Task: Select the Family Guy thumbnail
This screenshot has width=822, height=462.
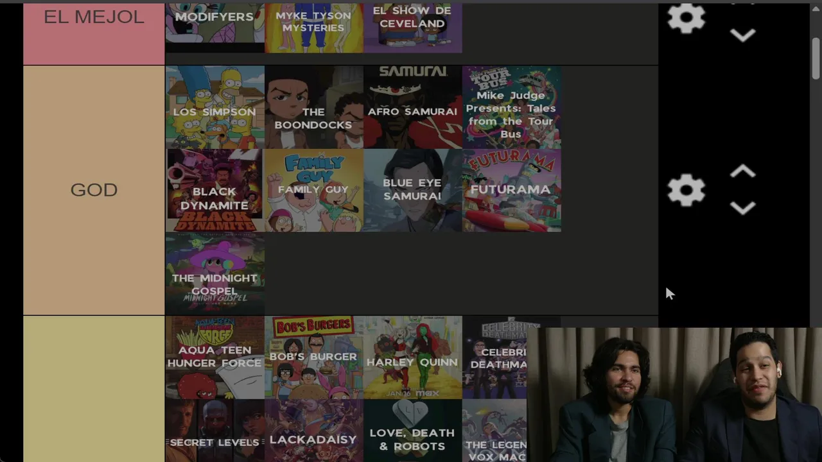Action: point(314,191)
